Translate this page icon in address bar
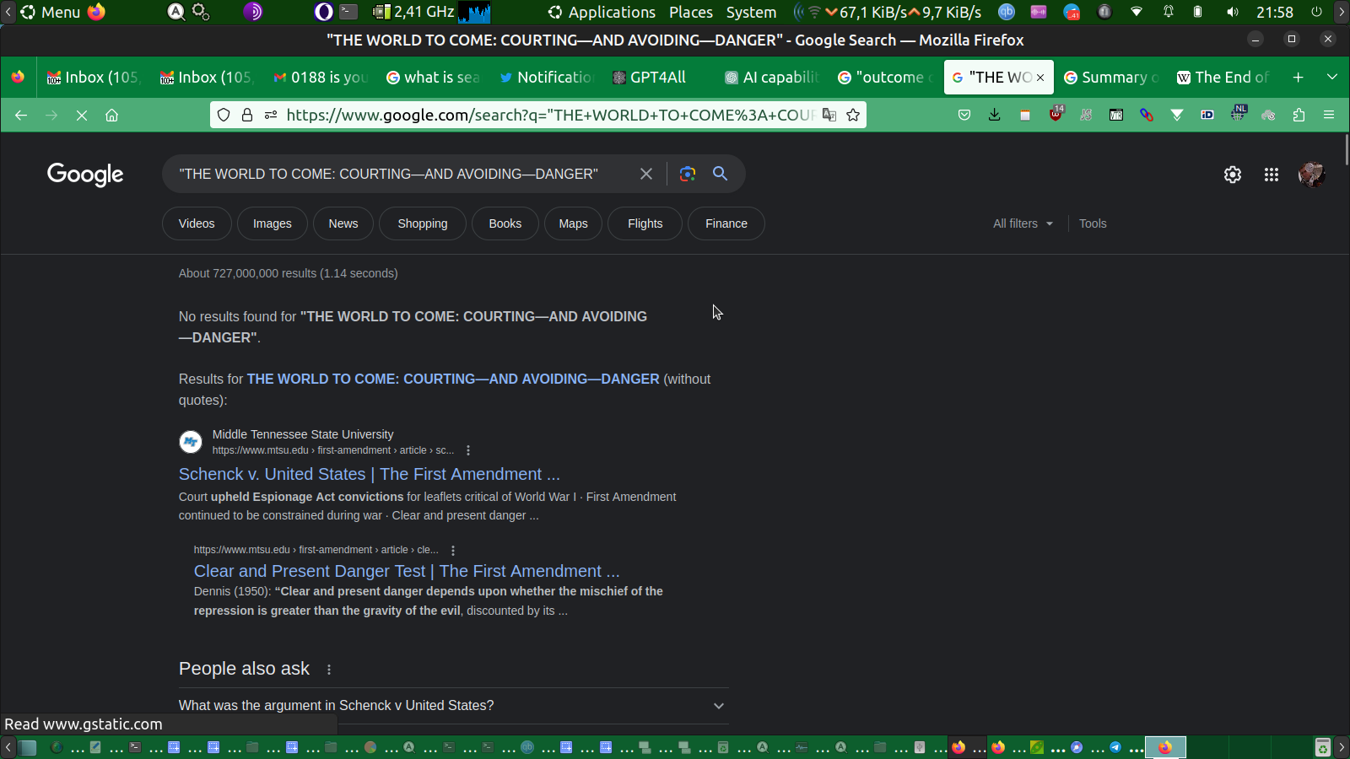1350x759 pixels. click(829, 115)
